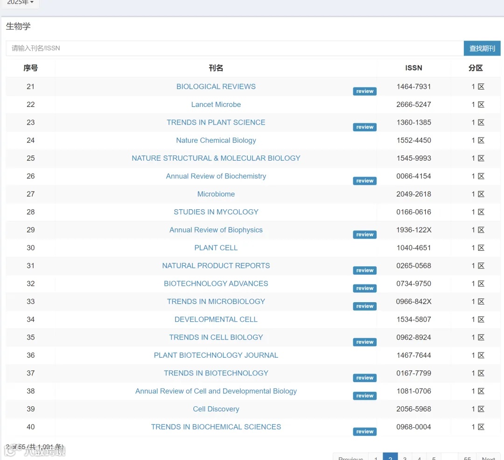
Task: Click review badge for TRENDS IN CELL BIOLOGY
Action: [x=364, y=342]
